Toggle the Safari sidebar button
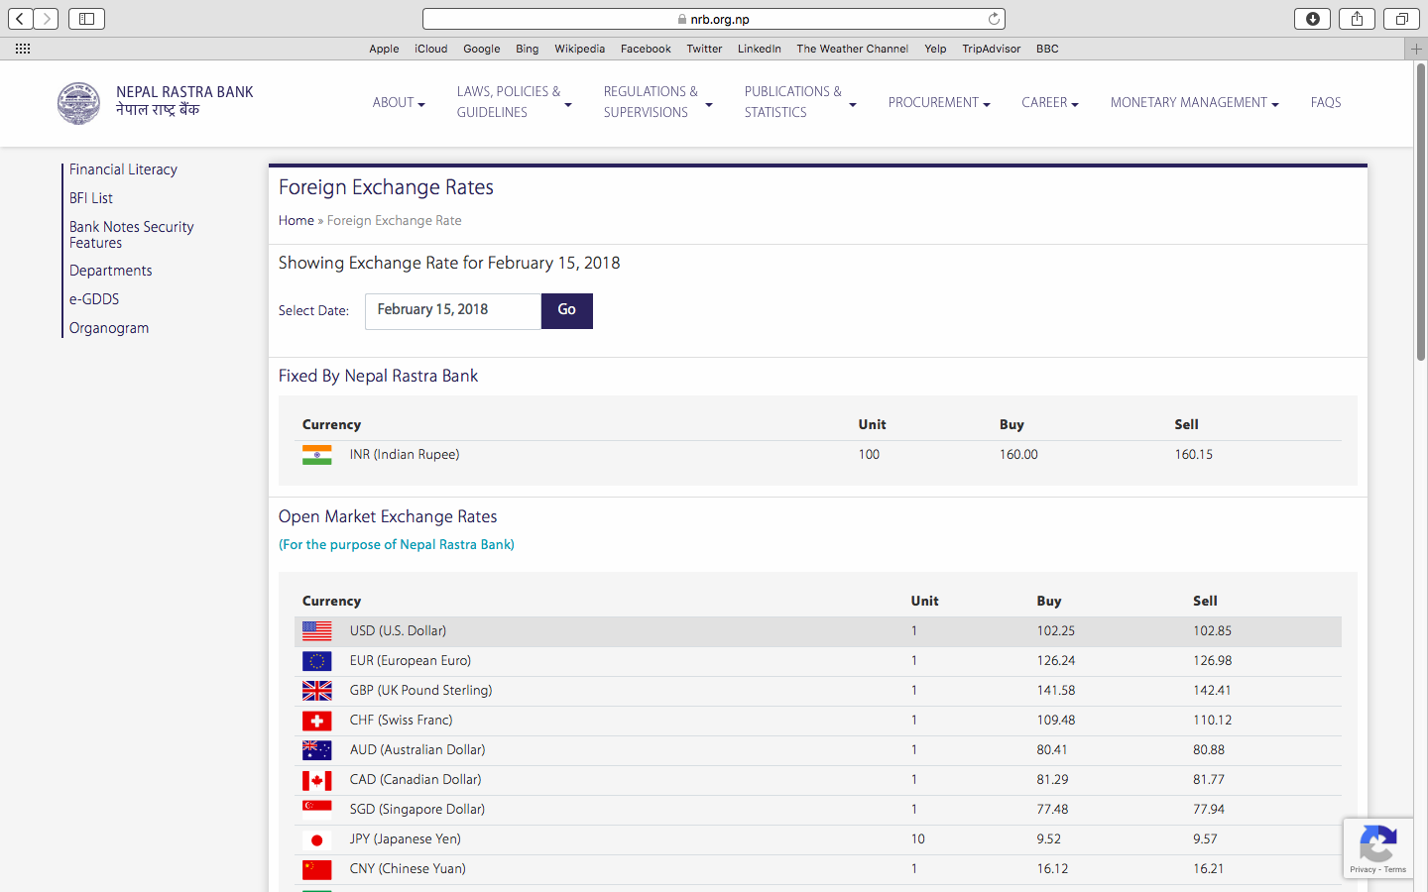1428x892 pixels. [86, 19]
